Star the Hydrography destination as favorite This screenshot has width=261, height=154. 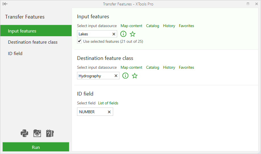point(135,76)
